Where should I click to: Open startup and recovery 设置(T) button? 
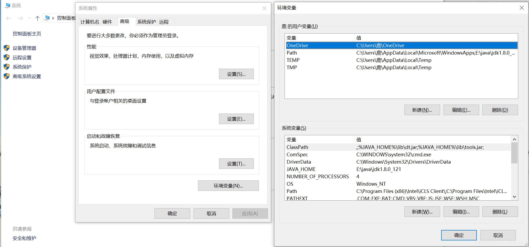(236, 164)
